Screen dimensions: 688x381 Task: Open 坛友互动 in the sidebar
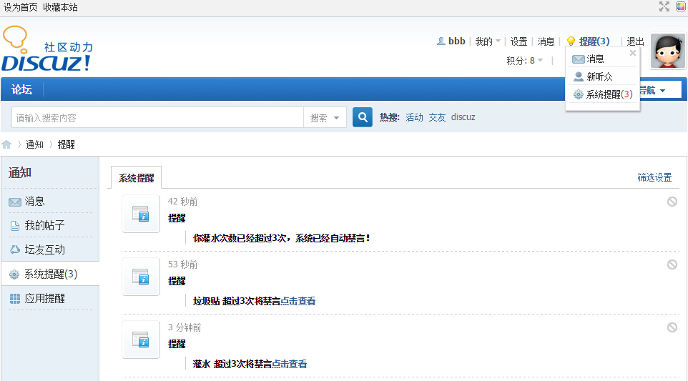coord(45,249)
